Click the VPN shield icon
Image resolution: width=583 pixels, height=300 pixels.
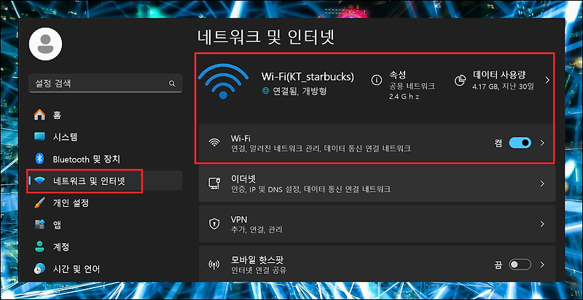214,224
